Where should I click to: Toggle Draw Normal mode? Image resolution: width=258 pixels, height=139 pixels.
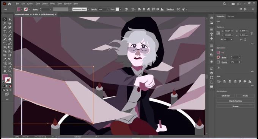[4, 90]
